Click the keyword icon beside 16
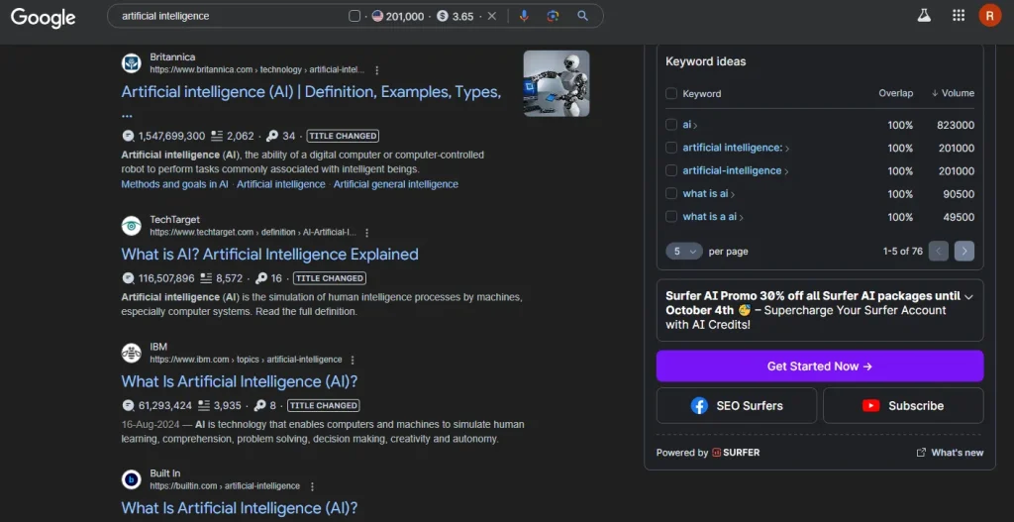Image resolution: width=1014 pixels, height=522 pixels. pos(260,278)
